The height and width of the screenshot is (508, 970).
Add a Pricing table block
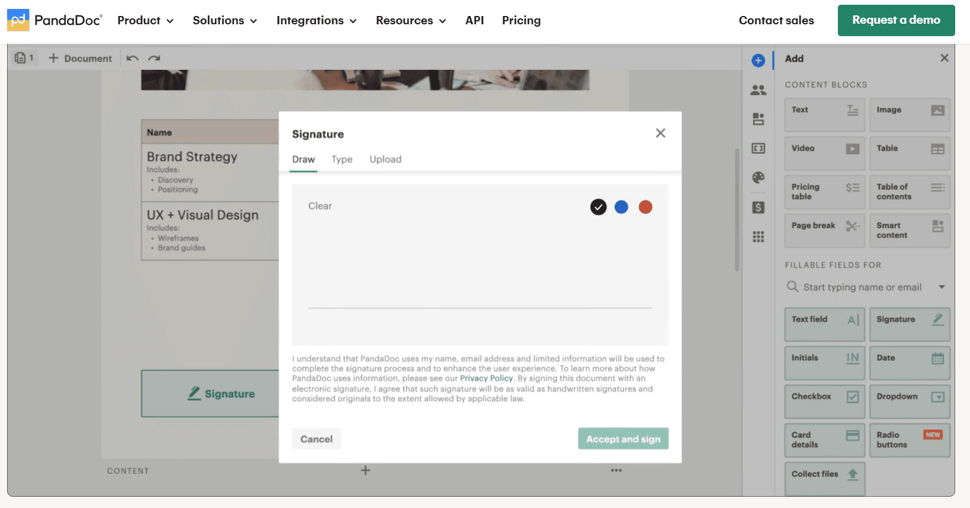(825, 192)
